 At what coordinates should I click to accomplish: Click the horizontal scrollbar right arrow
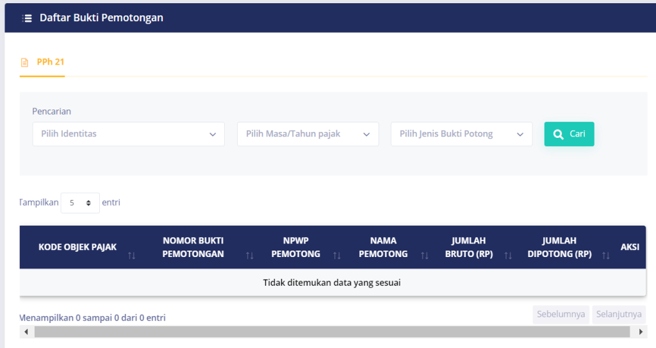coord(642,332)
